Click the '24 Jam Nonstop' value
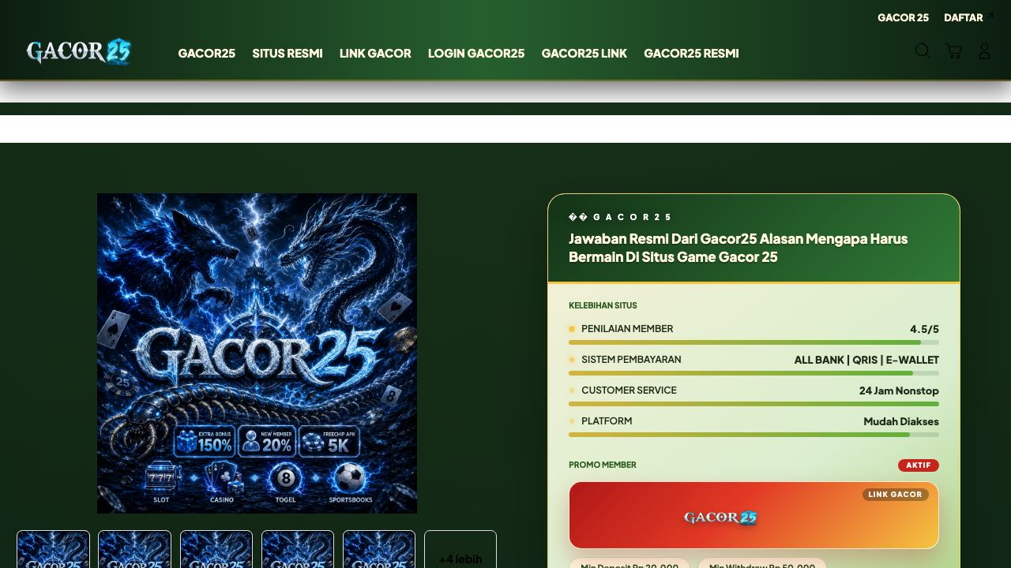 pyautogui.click(x=899, y=390)
